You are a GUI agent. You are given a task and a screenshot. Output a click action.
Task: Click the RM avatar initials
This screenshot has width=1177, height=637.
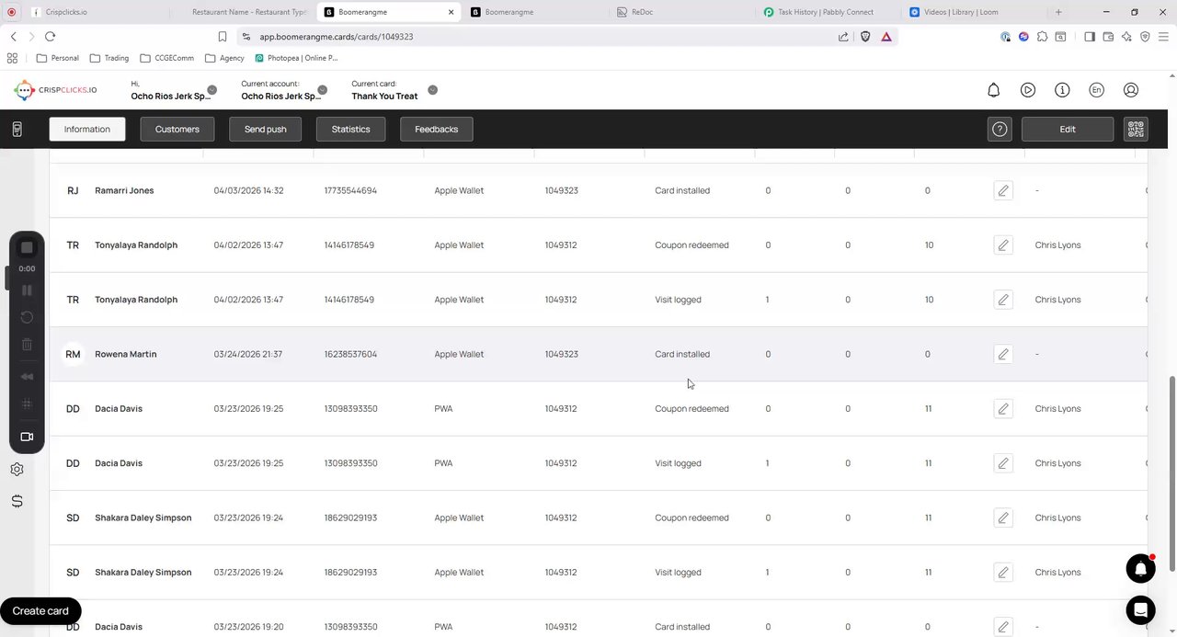(73, 354)
